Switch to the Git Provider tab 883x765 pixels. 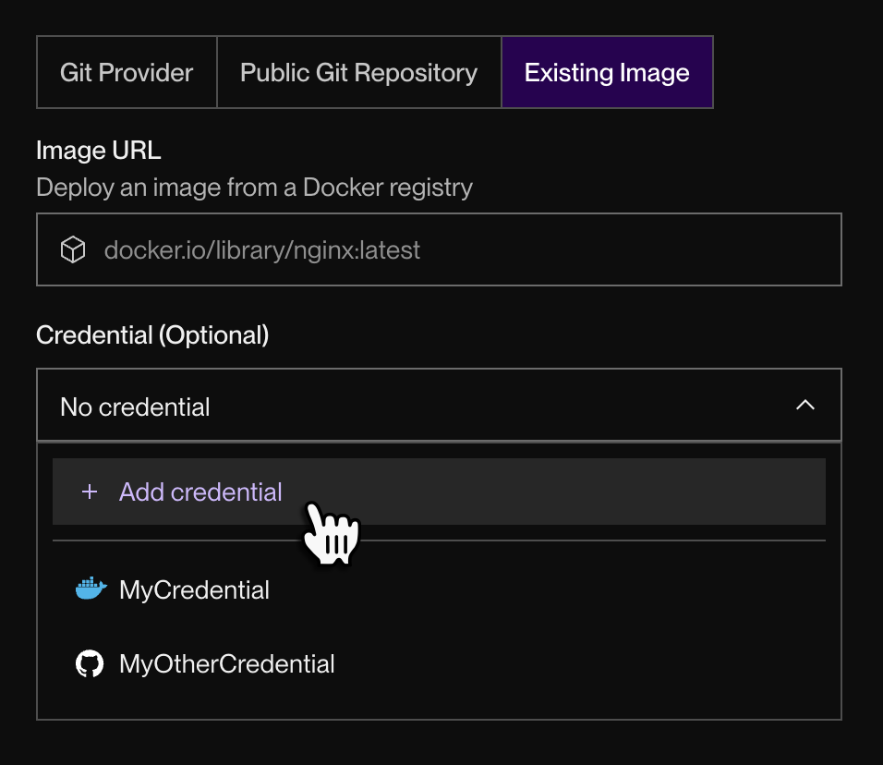click(127, 73)
